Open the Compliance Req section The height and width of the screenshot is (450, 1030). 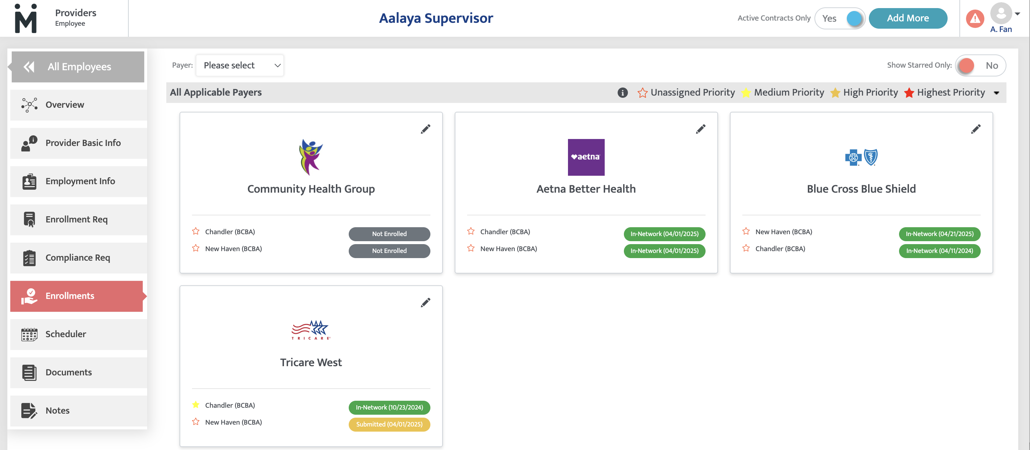(78, 258)
